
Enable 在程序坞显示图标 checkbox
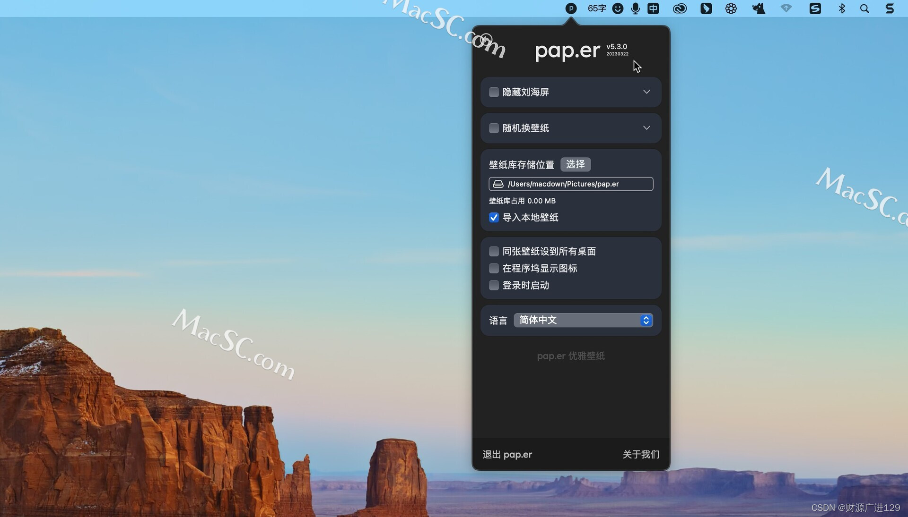(x=494, y=268)
